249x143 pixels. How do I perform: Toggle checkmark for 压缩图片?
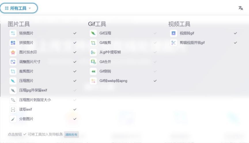click(x=75, y=81)
